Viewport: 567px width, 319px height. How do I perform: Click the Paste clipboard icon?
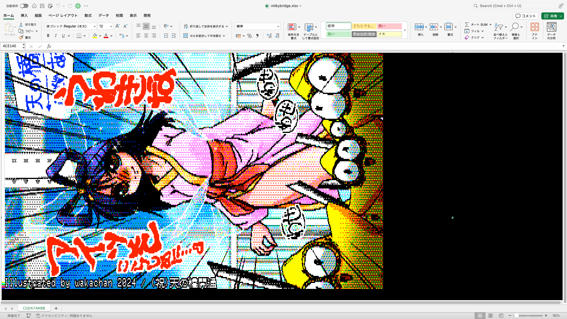pyautogui.click(x=9, y=27)
